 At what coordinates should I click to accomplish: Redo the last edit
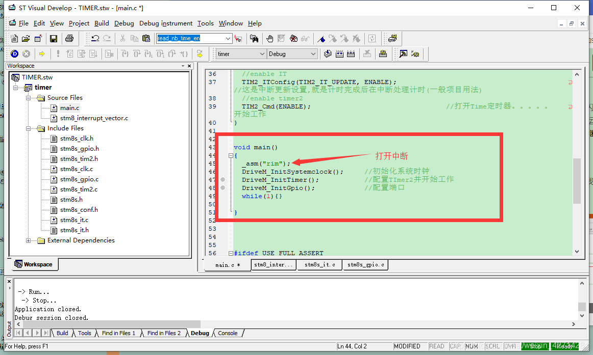107,39
